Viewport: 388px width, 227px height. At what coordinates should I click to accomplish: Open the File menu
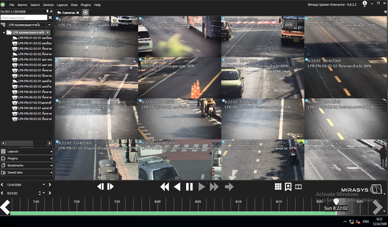12,5
